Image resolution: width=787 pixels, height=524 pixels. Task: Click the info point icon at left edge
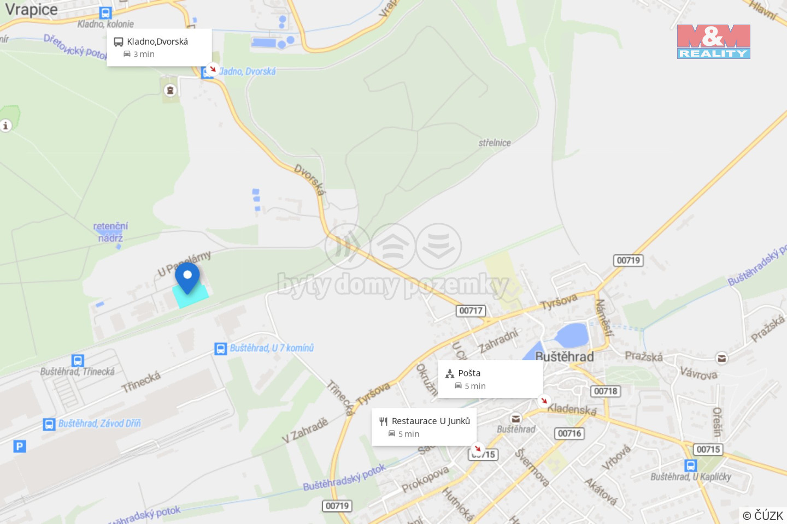5,126
